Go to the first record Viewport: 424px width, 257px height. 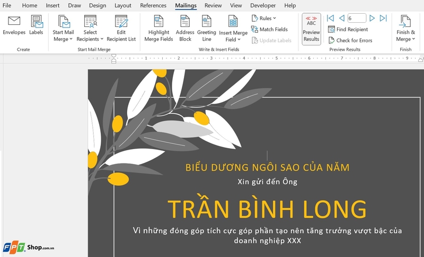pos(330,18)
